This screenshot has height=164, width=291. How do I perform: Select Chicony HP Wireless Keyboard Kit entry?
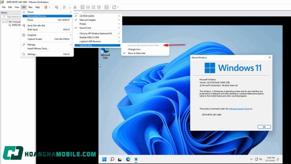pos(97,33)
